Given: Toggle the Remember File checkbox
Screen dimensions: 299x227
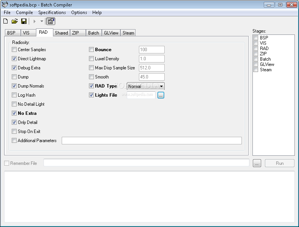Looking at the screenshot, I should 7,163.
